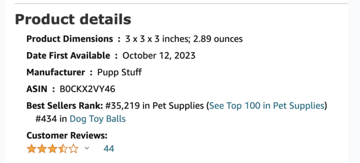
Task: Click the half-filled fourth review star
Action: 63,149
